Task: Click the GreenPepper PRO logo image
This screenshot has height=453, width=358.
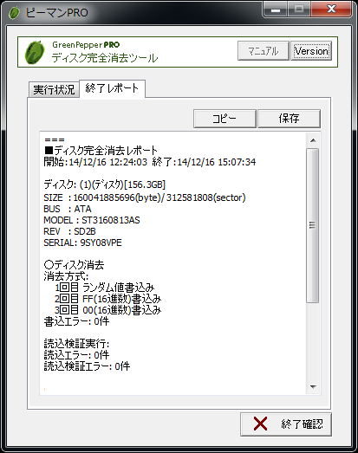Action: [35, 52]
